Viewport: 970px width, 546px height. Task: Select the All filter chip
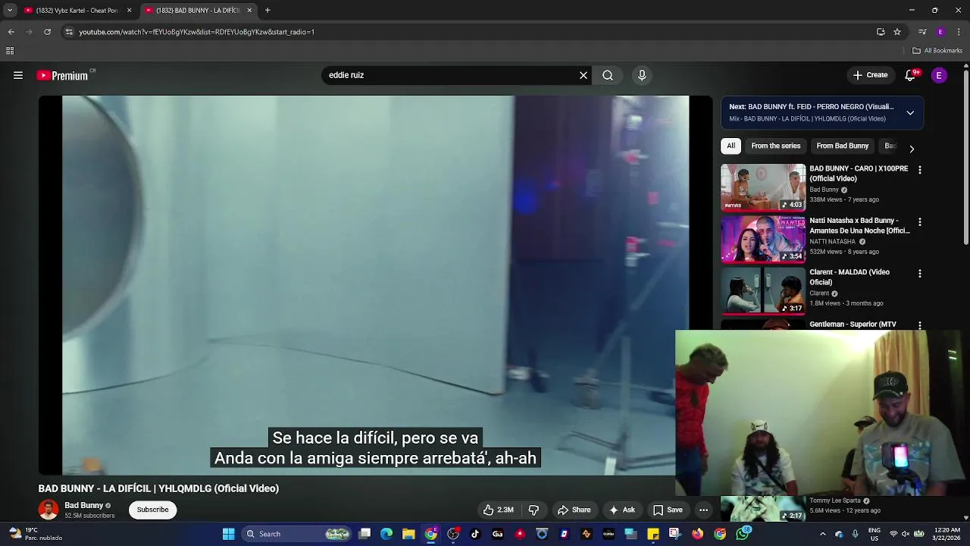tap(731, 146)
